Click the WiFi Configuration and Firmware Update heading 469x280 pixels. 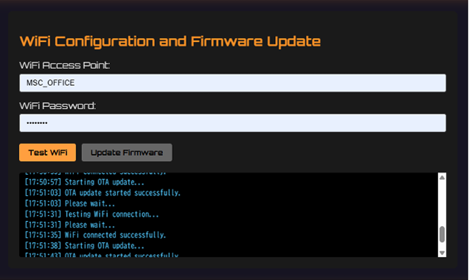pos(170,41)
